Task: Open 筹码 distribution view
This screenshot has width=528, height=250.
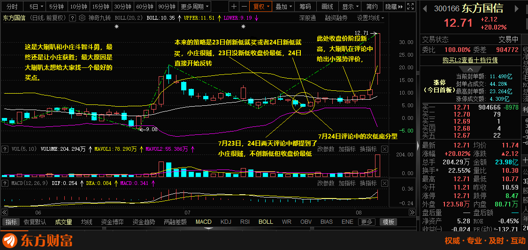Action: [306, 6]
